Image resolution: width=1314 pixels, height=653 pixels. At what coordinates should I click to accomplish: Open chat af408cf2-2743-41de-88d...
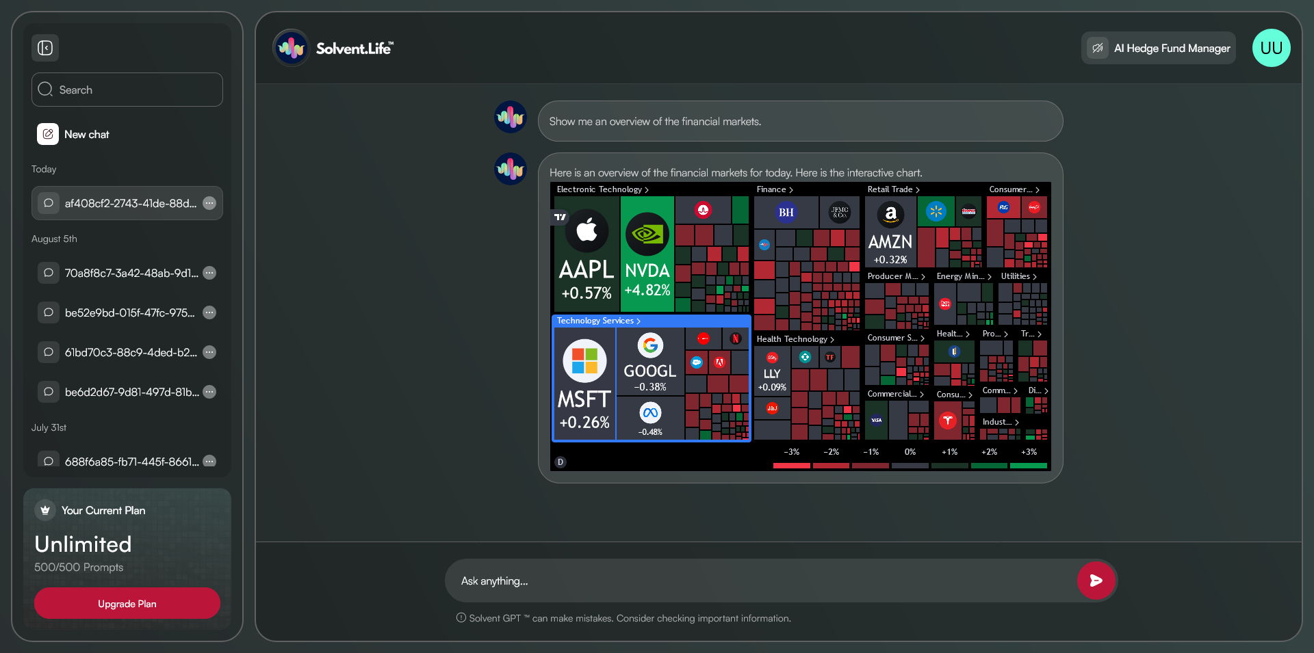(x=127, y=203)
